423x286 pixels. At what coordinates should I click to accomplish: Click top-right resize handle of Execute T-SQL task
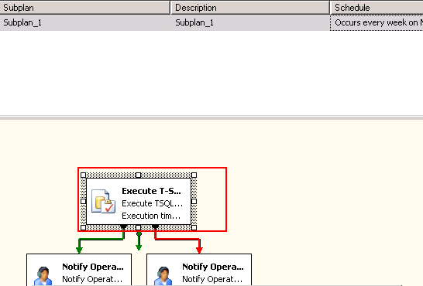tap(194, 175)
